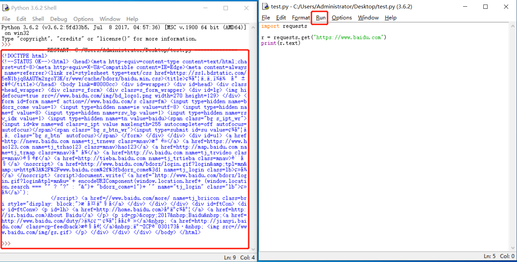This screenshot has height=262, width=517.
Task: Click the test.py editor vertical scrollbar
Action: (x=512, y=137)
